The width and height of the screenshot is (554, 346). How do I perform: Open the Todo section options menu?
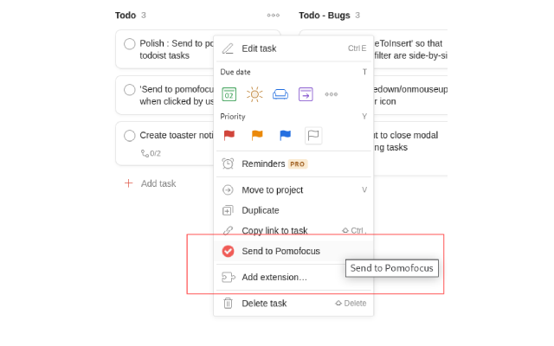click(x=274, y=15)
